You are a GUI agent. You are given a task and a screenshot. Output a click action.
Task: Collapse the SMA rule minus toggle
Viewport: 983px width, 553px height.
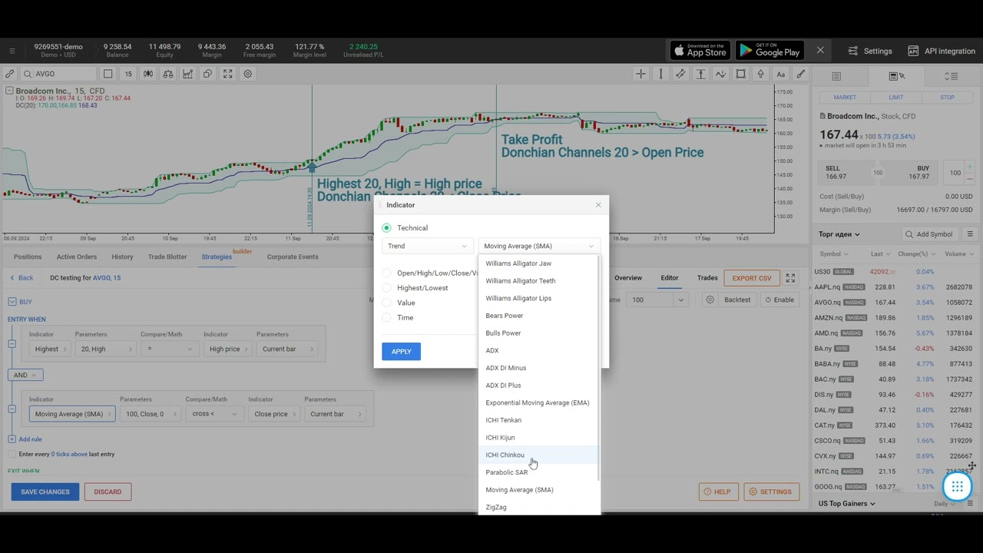[x=12, y=408]
